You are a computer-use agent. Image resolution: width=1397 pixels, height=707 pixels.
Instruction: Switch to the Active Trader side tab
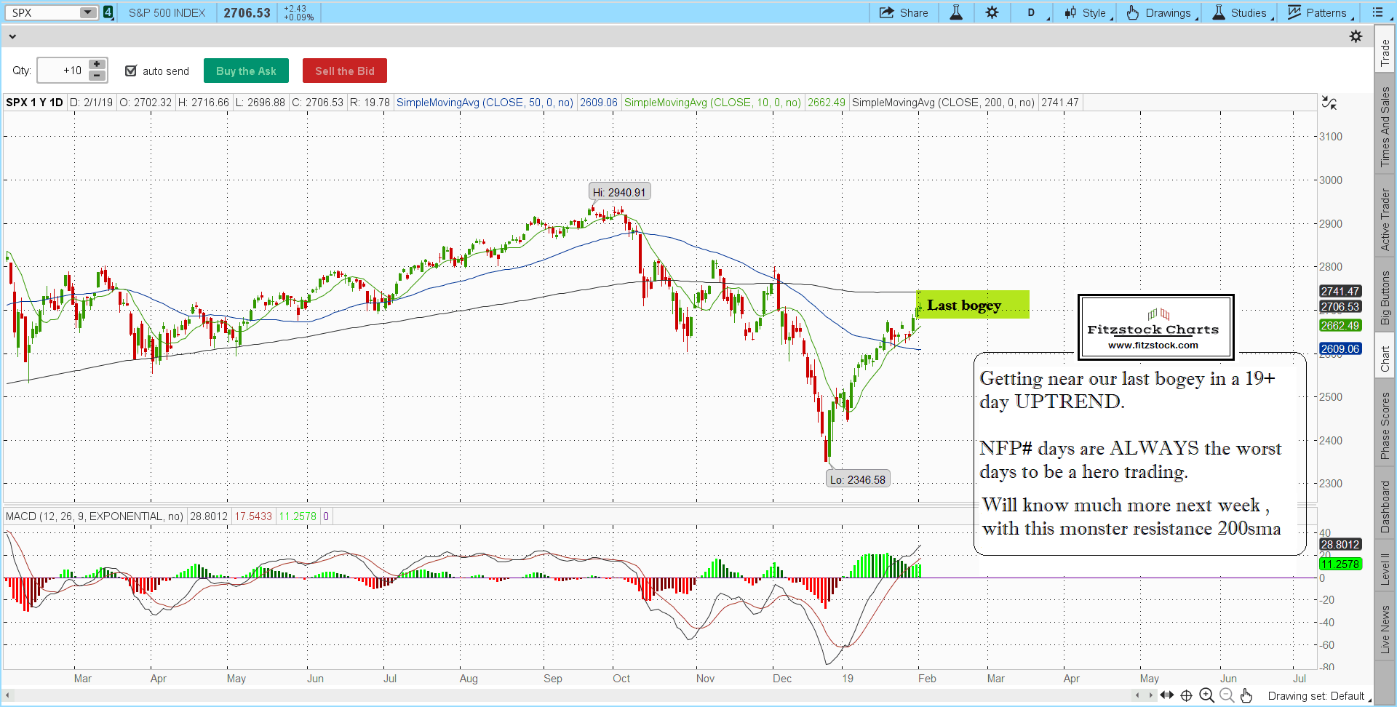coord(1385,220)
